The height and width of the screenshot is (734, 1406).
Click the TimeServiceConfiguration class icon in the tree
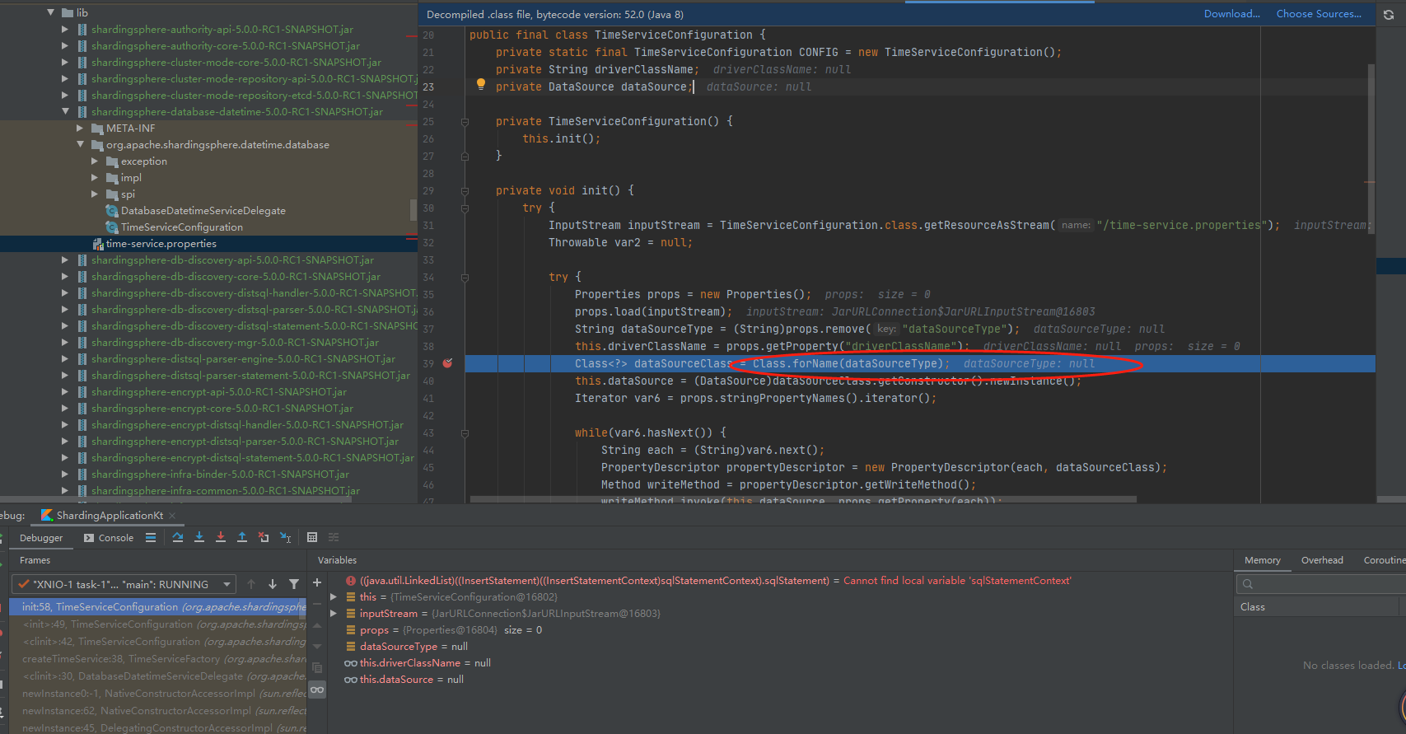point(112,227)
